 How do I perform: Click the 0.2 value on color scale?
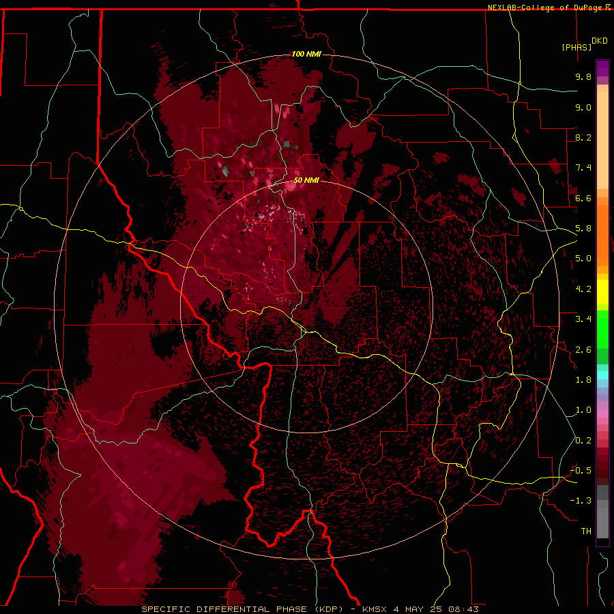[583, 441]
